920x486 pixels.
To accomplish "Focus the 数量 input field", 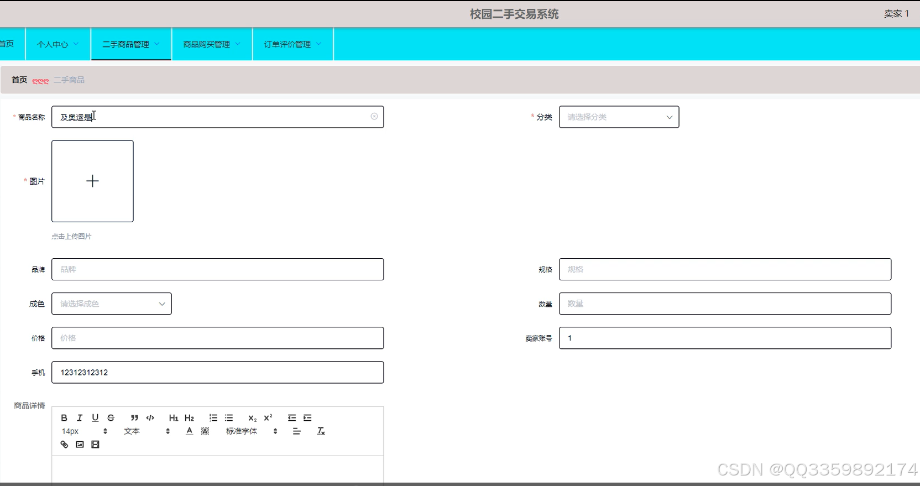I will coord(725,304).
